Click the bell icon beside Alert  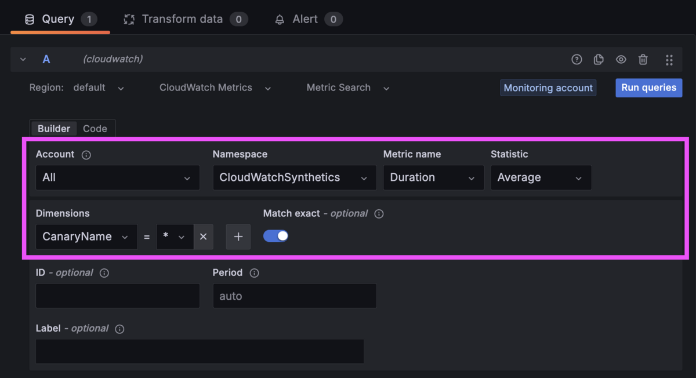point(280,20)
